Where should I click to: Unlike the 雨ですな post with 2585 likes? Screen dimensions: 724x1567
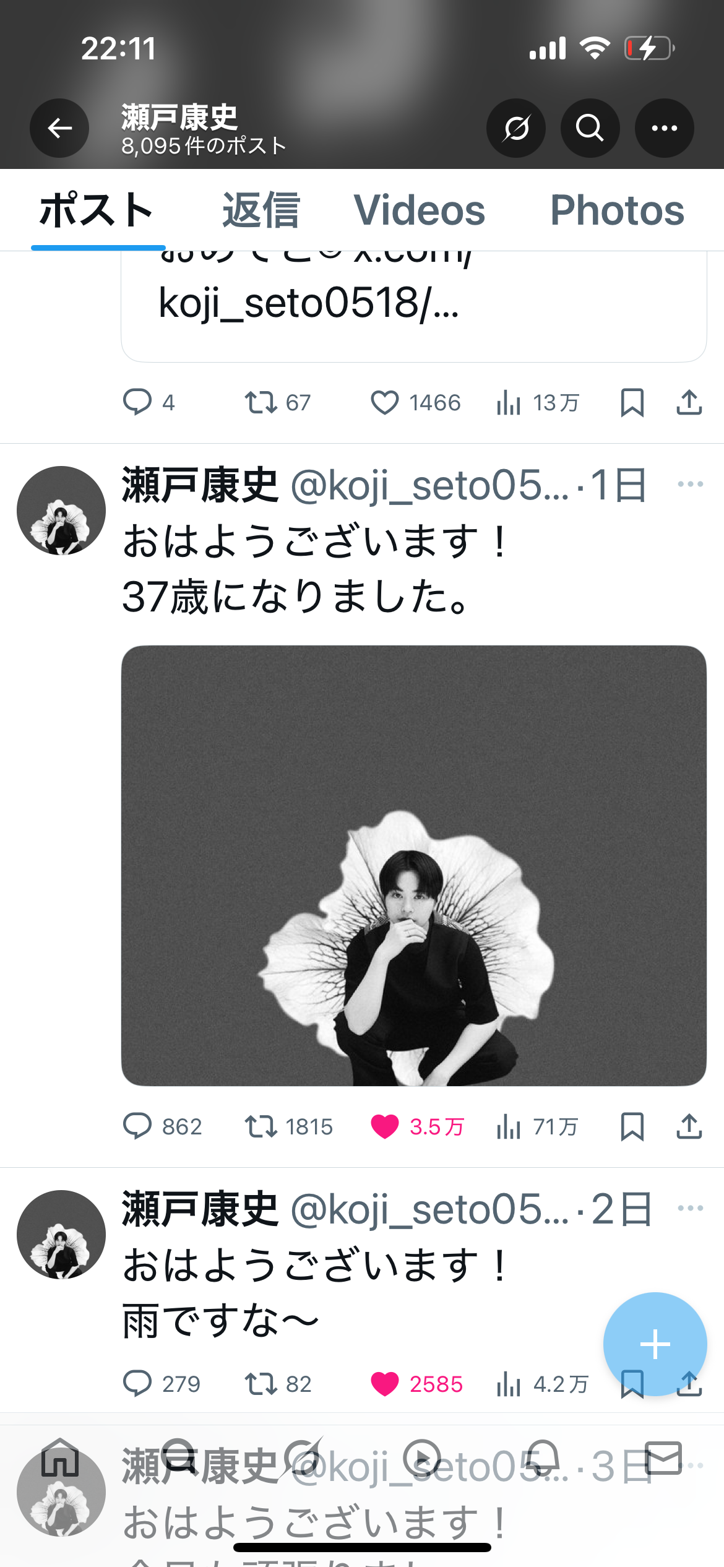(x=384, y=1384)
